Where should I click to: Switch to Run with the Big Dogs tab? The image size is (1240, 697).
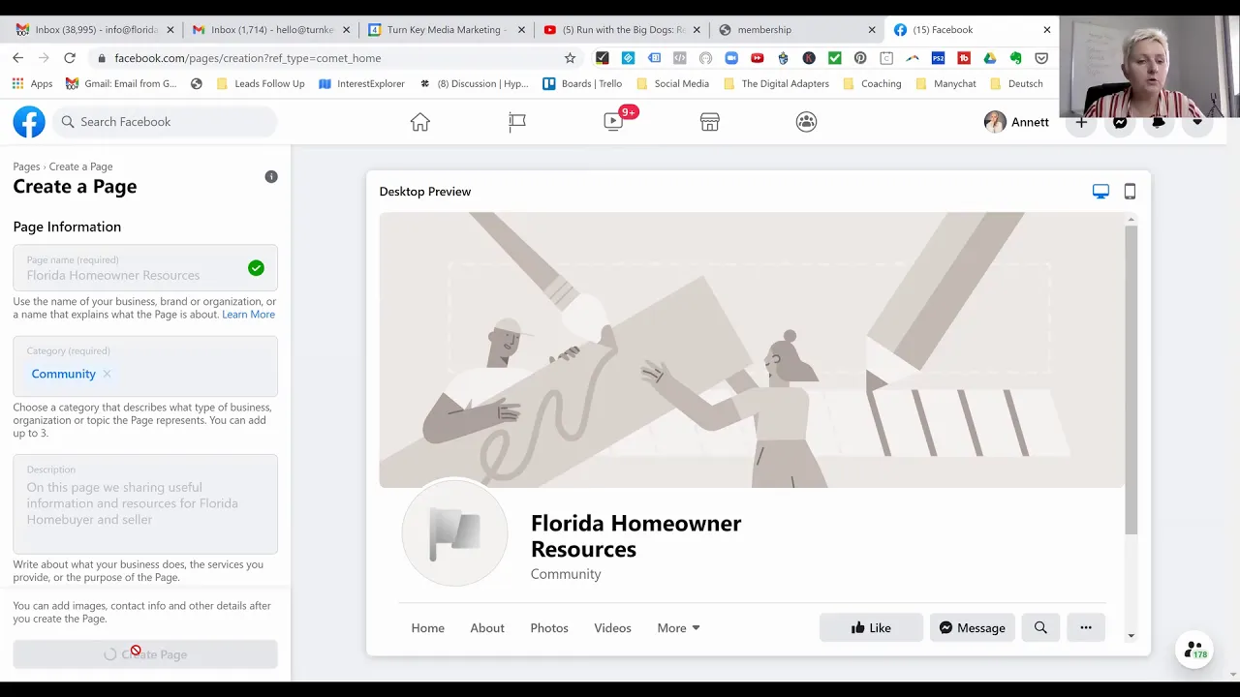622,30
